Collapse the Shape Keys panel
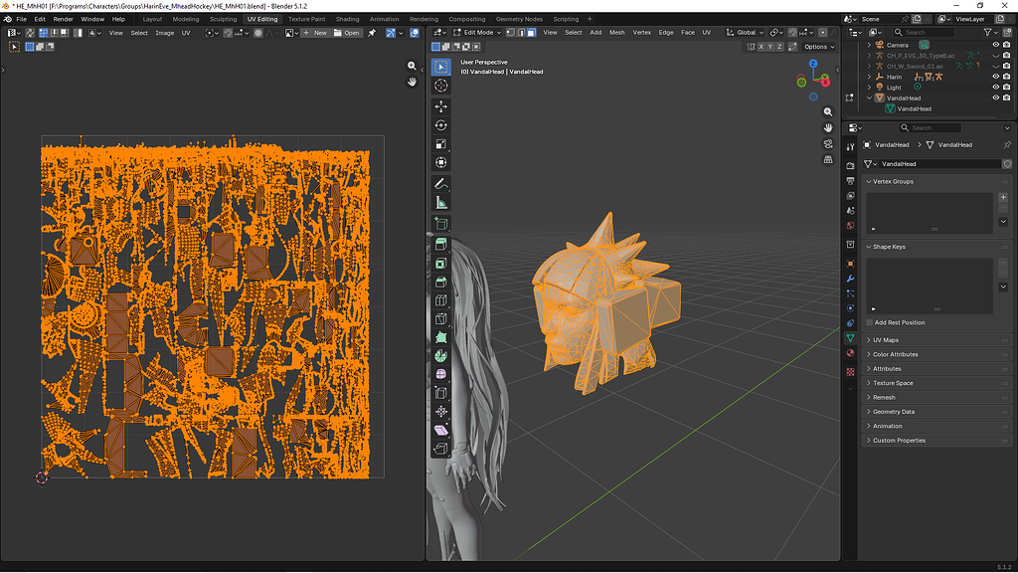This screenshot has height=573, width=1018. (x=935, y=247)
